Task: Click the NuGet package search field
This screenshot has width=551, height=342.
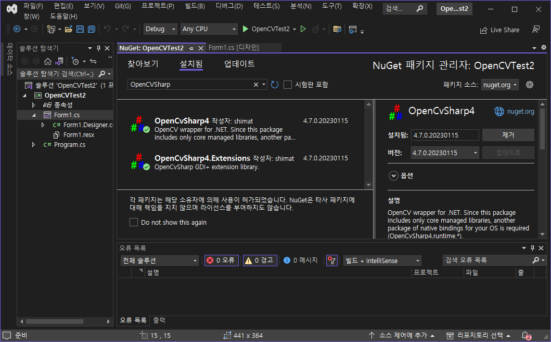Action: 190,85
